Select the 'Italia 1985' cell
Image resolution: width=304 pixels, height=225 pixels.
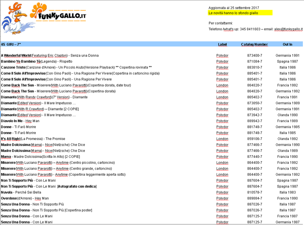[288, 133]
